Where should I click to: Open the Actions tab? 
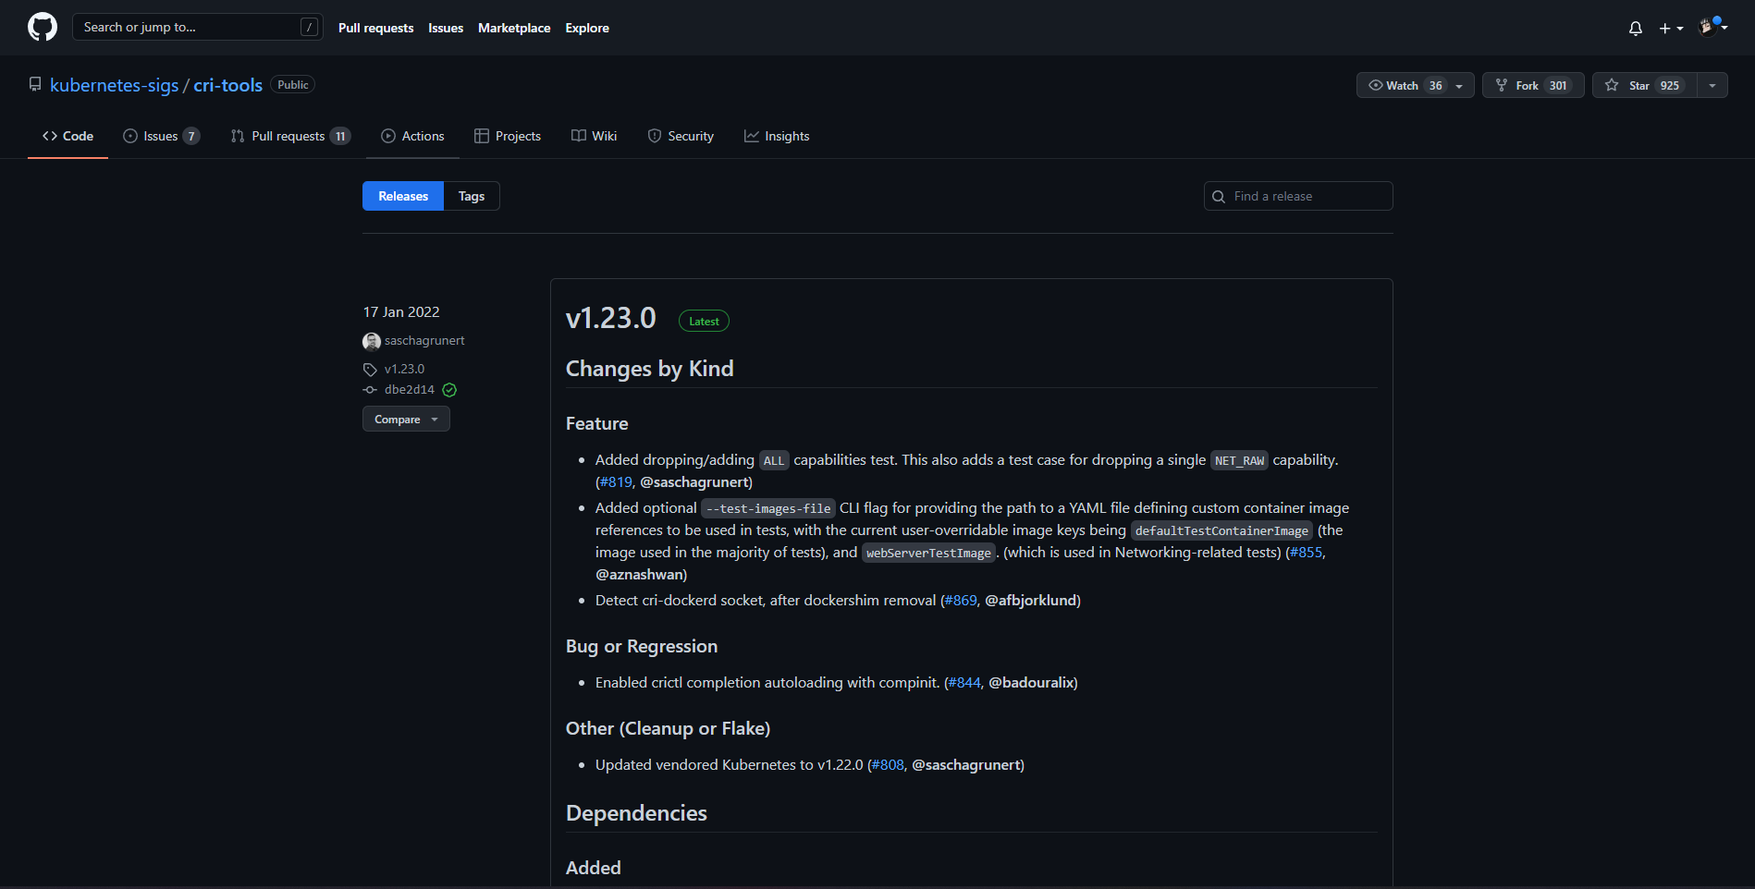click(x=412, y=136)
